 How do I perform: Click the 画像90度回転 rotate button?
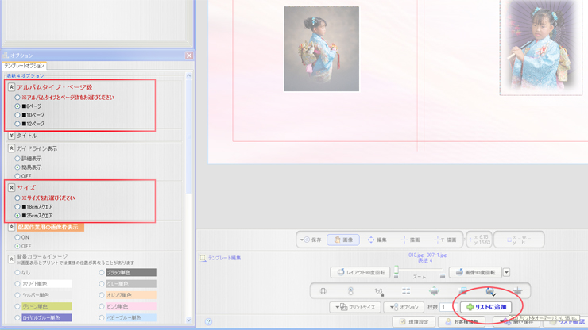(x=474, y=272)
